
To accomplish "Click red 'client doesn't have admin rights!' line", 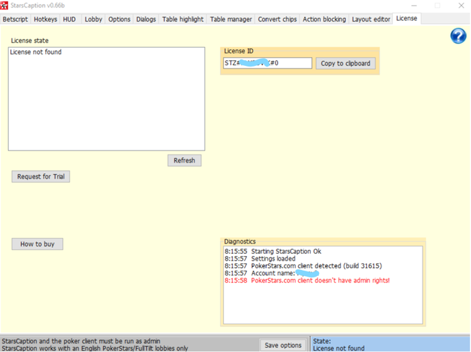I will pyautogui.click(x=307, y=280).
